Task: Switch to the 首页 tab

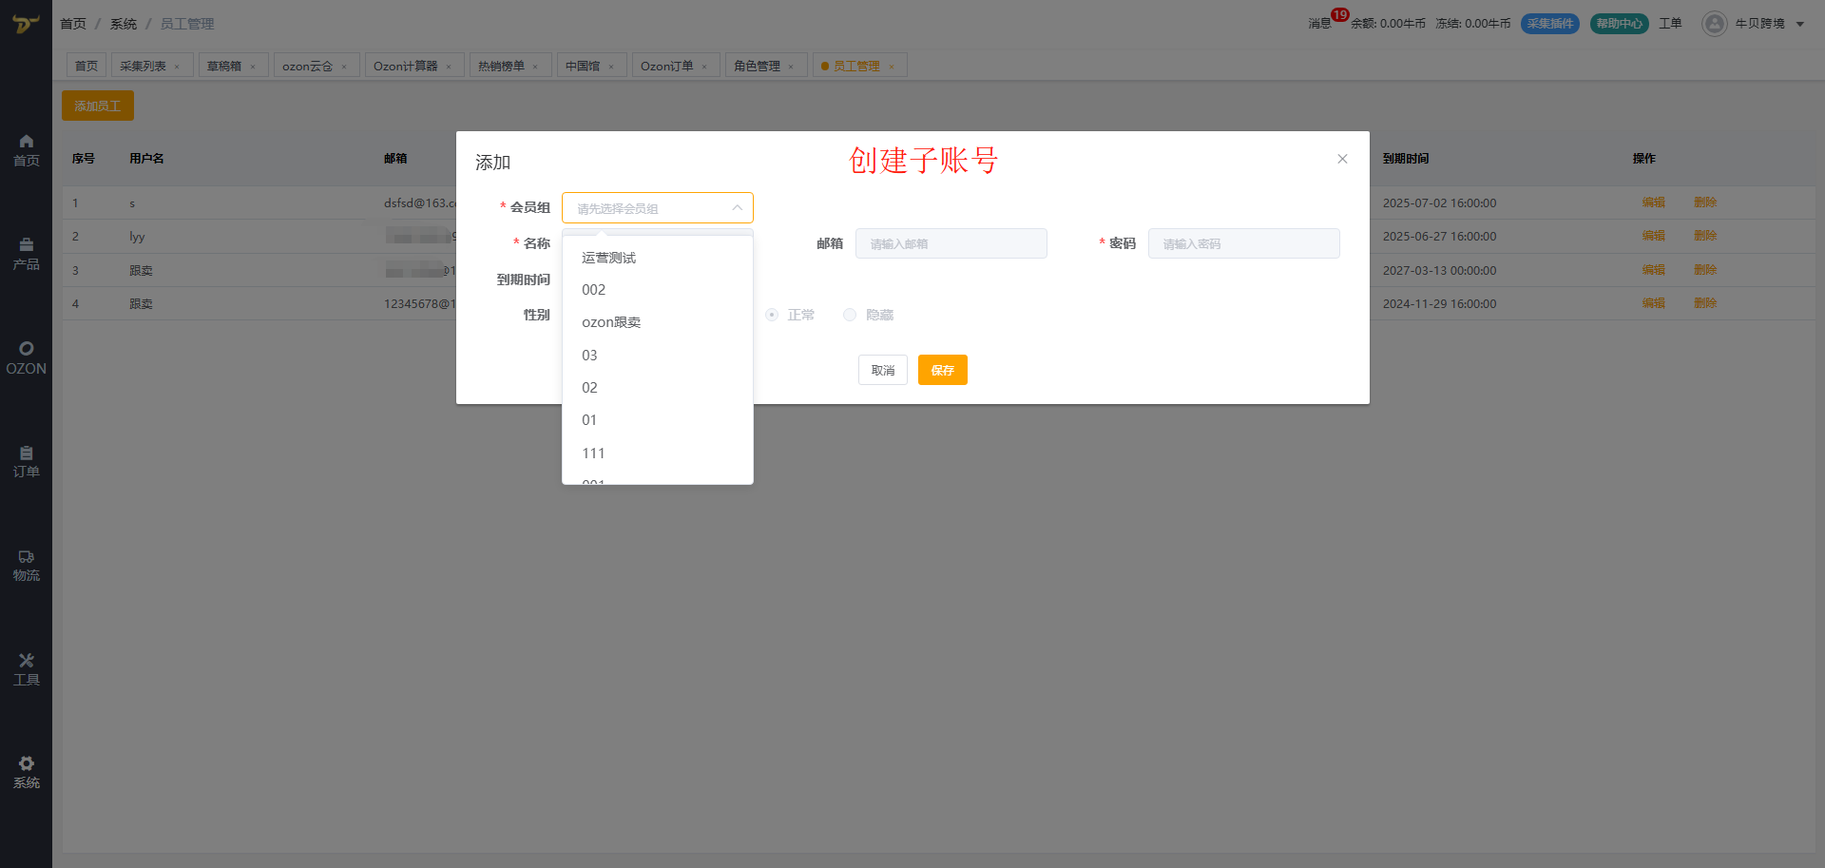Action: click(x=86, y=66)
